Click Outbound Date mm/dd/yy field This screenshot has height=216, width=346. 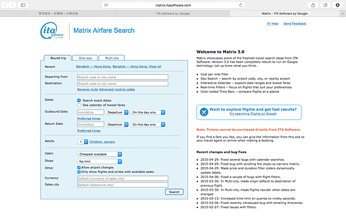point(91,112)
